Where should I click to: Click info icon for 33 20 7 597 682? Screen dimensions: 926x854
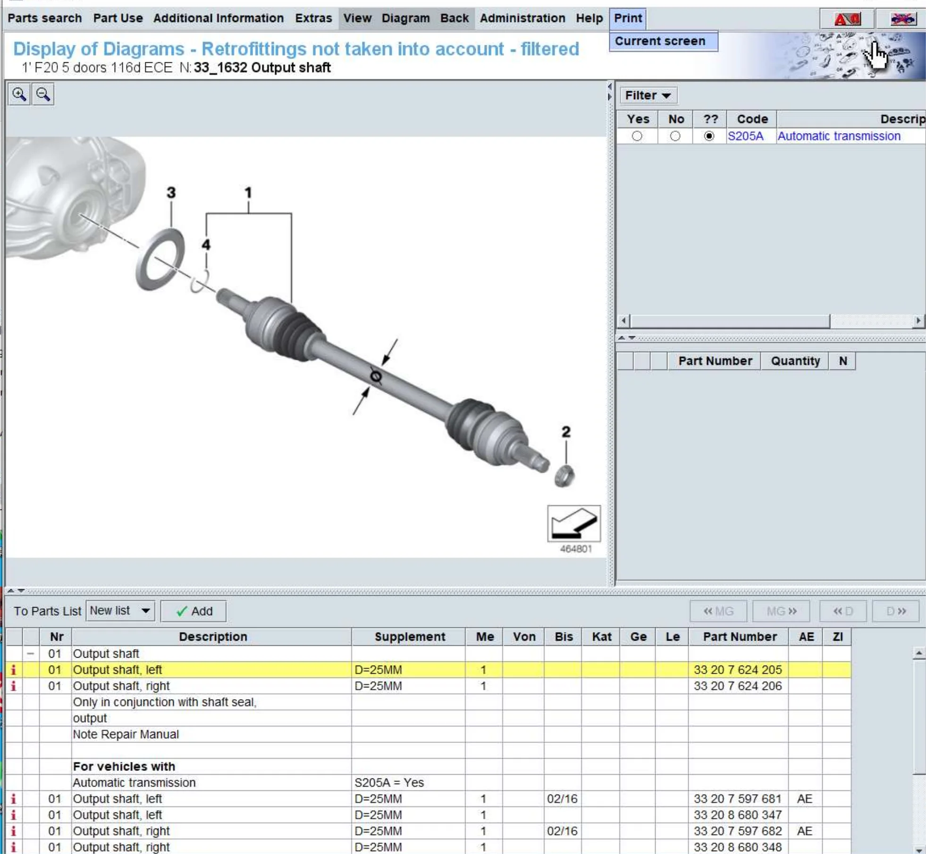click(x=13, y=831)
